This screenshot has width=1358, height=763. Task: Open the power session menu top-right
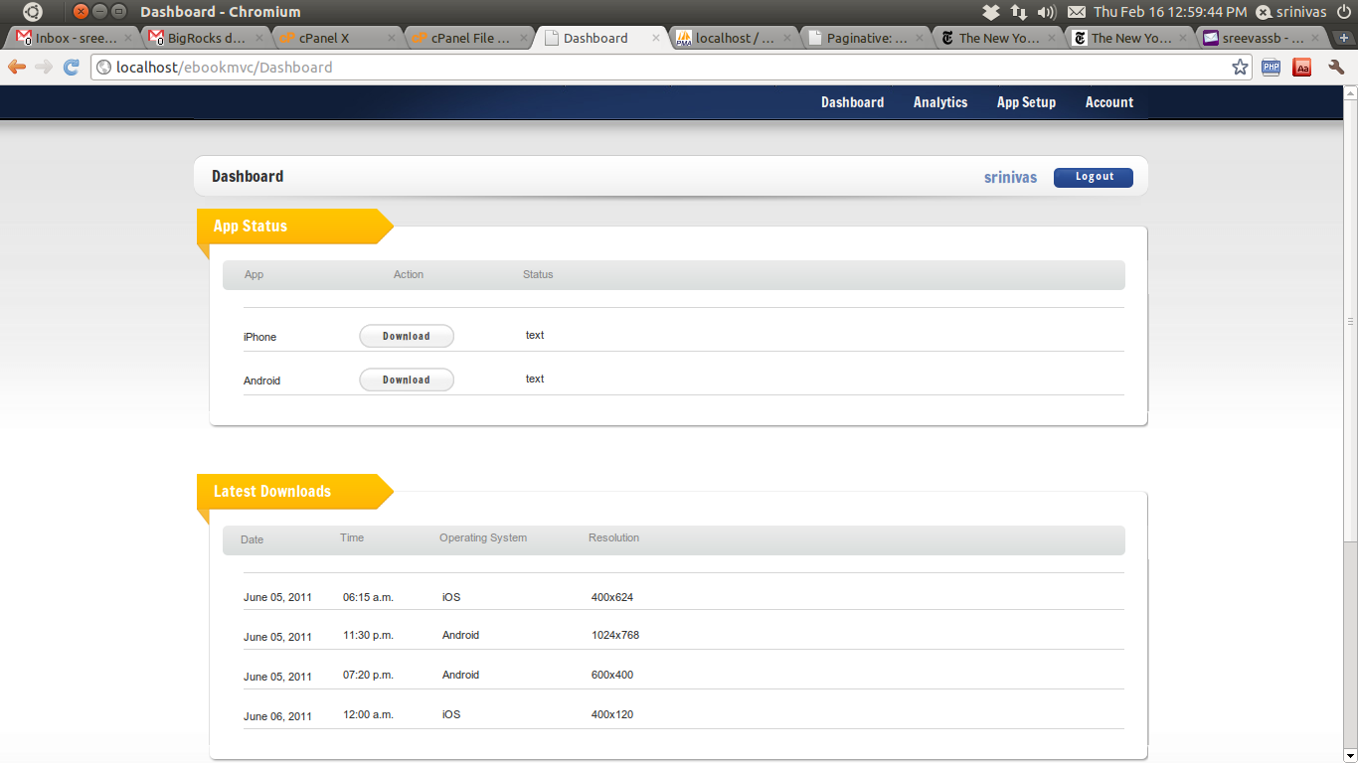(1344, 13)
